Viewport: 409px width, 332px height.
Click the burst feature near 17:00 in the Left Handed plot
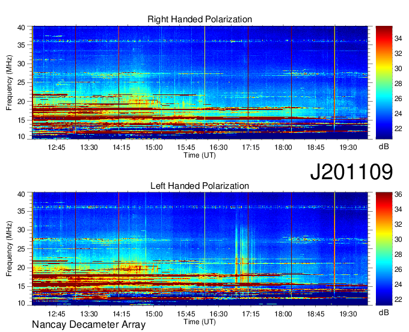click(245, 254)
